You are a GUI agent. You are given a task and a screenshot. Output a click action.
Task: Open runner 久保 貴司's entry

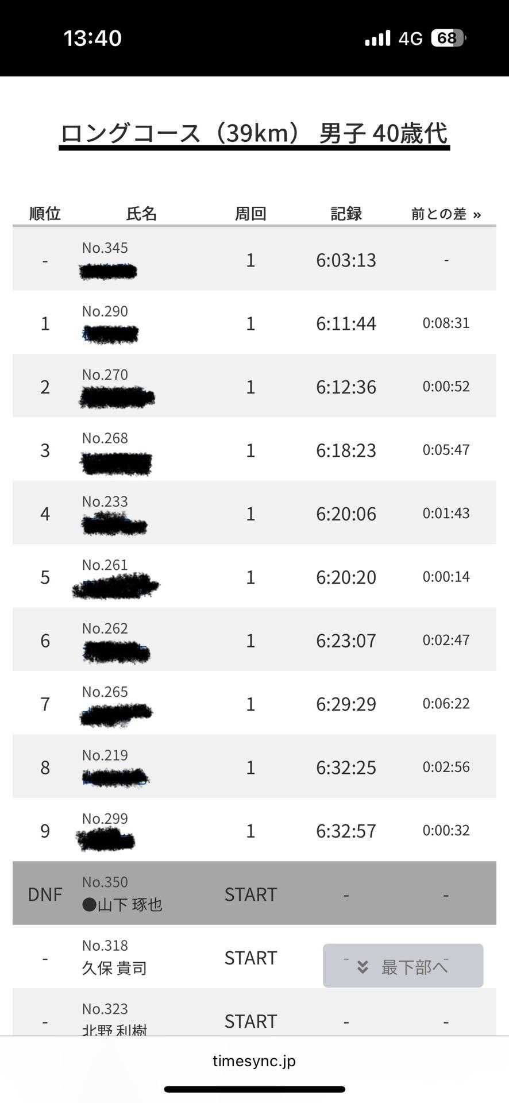(x=114, y=969)
